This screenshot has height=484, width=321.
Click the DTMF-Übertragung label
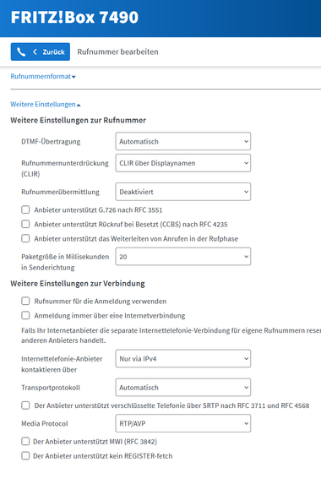pos(51,142)
